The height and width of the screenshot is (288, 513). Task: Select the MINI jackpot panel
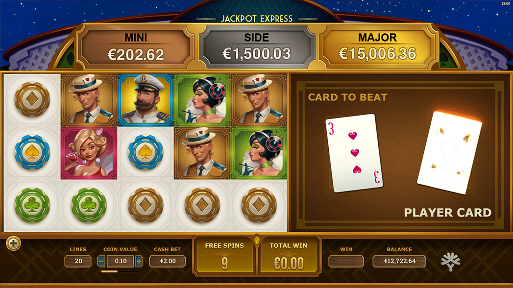[135, 47]
